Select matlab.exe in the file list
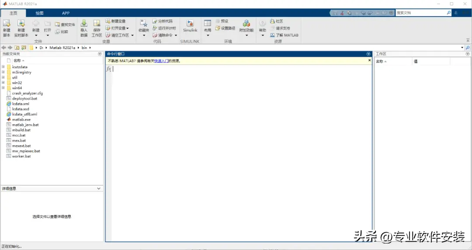 coord(21,120)
